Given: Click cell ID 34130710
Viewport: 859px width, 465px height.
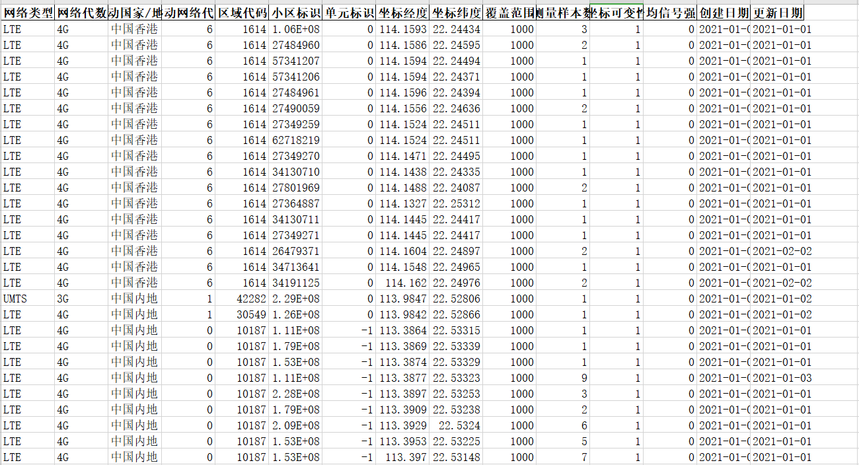Looking at the screenshot, I should pos(295,172).
